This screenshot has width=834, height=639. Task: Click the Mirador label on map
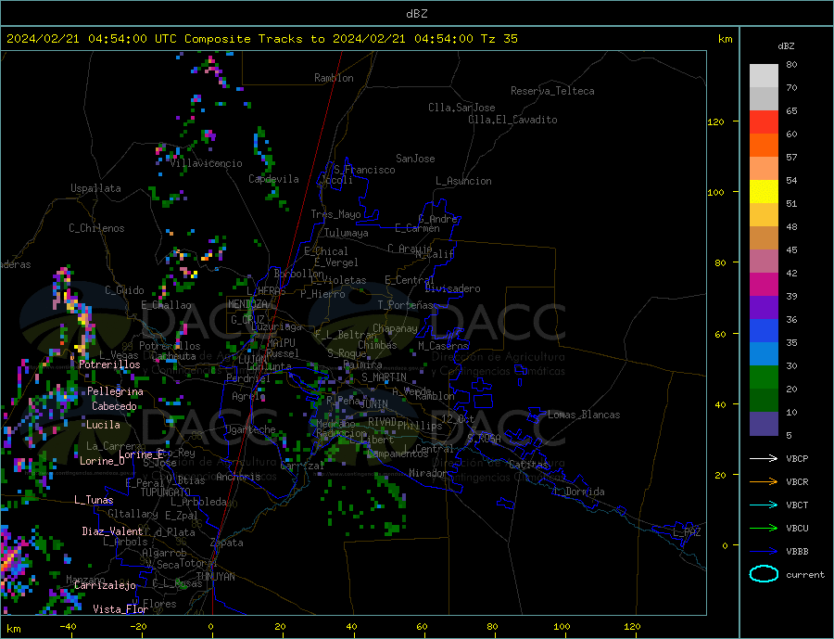coord(429,473)
